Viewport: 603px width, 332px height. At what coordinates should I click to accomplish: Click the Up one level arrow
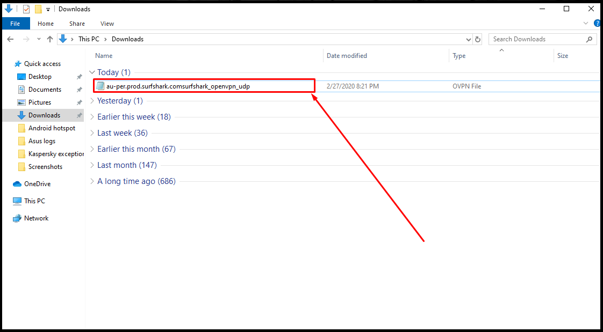[50, 39]
